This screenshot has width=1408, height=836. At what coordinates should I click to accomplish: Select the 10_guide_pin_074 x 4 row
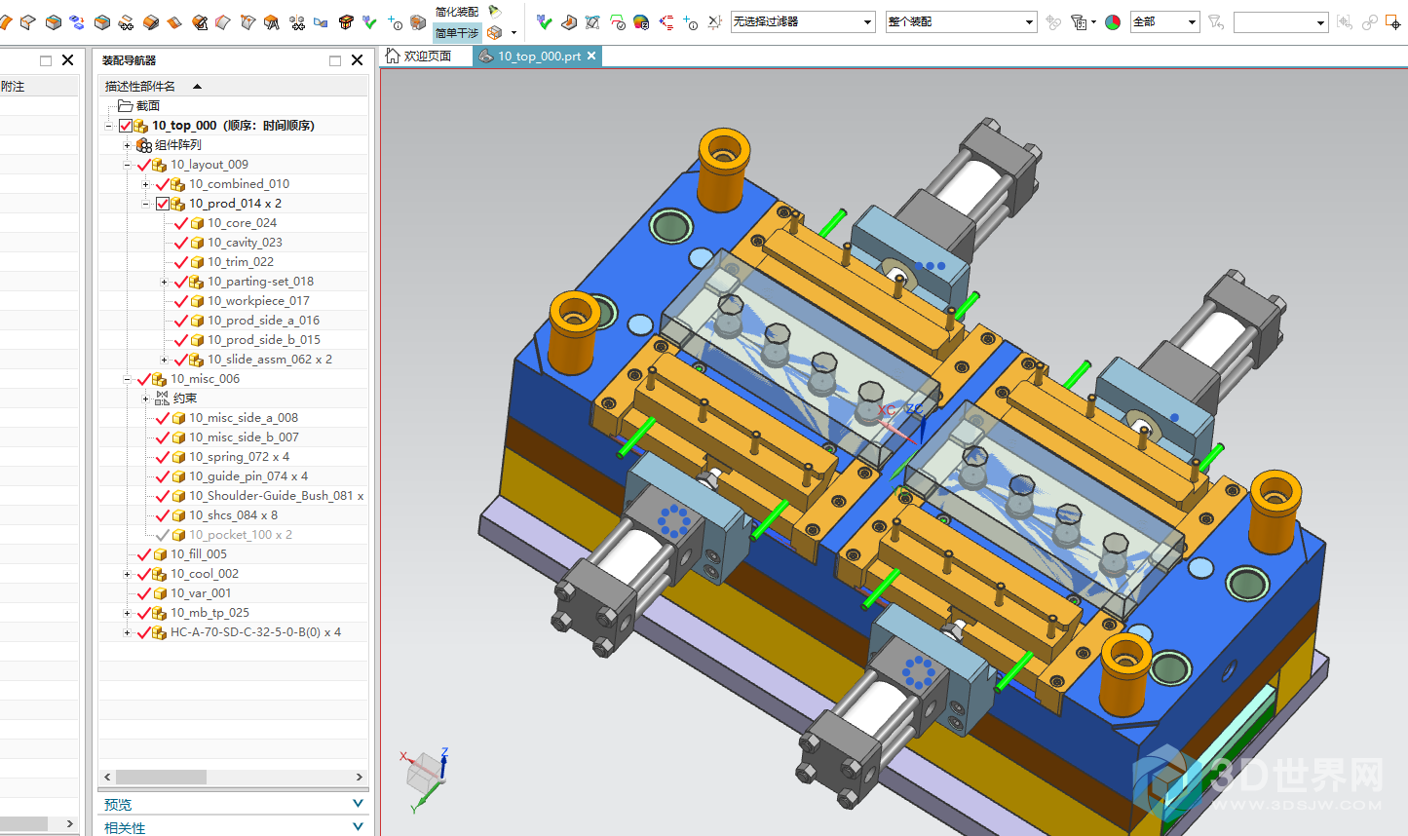pyautogui.click(x=234, y=476)
